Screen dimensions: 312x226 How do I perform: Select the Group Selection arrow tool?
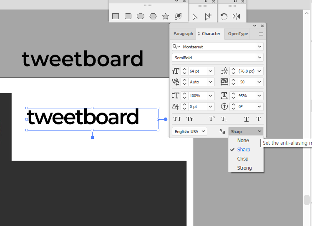[x=208, y=17]
